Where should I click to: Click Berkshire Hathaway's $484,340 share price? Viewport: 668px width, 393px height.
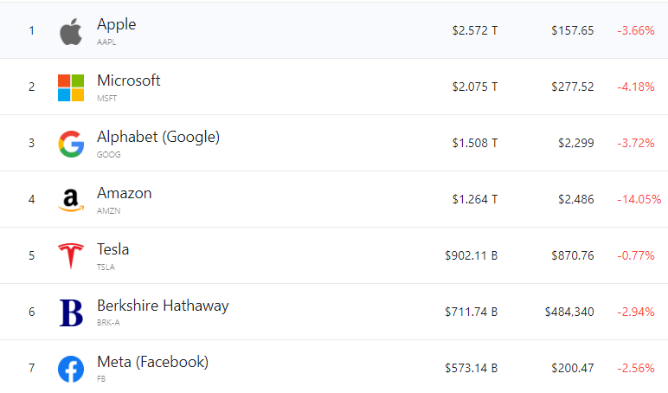[x=568, y=312]
